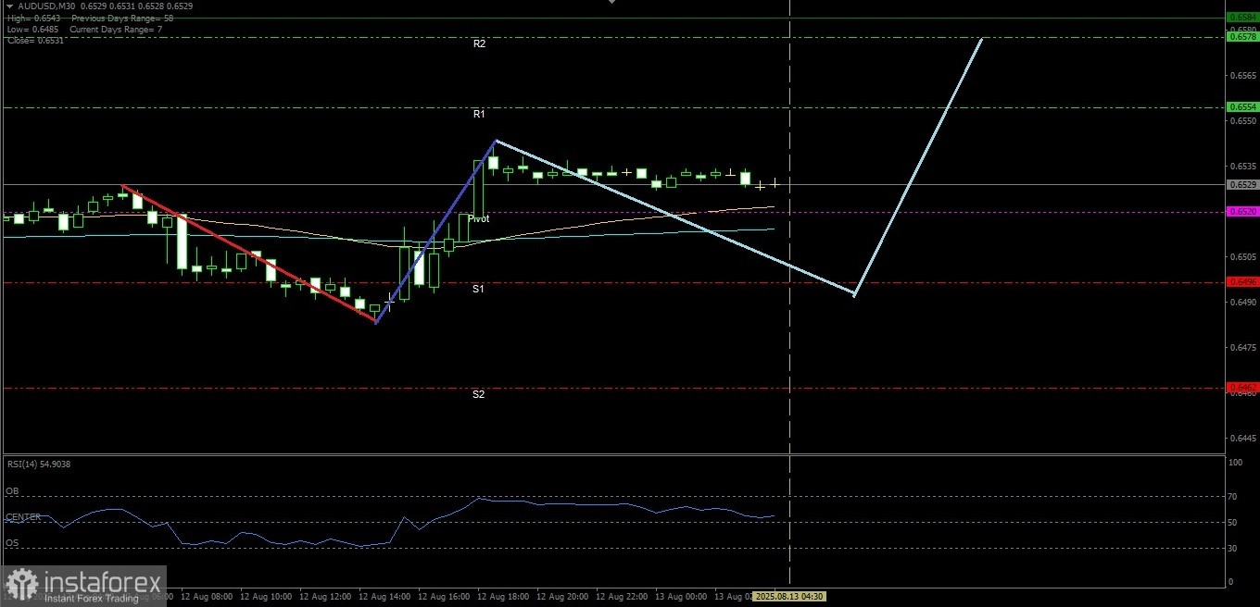Select the Pivot label on chart

(479, 219)
